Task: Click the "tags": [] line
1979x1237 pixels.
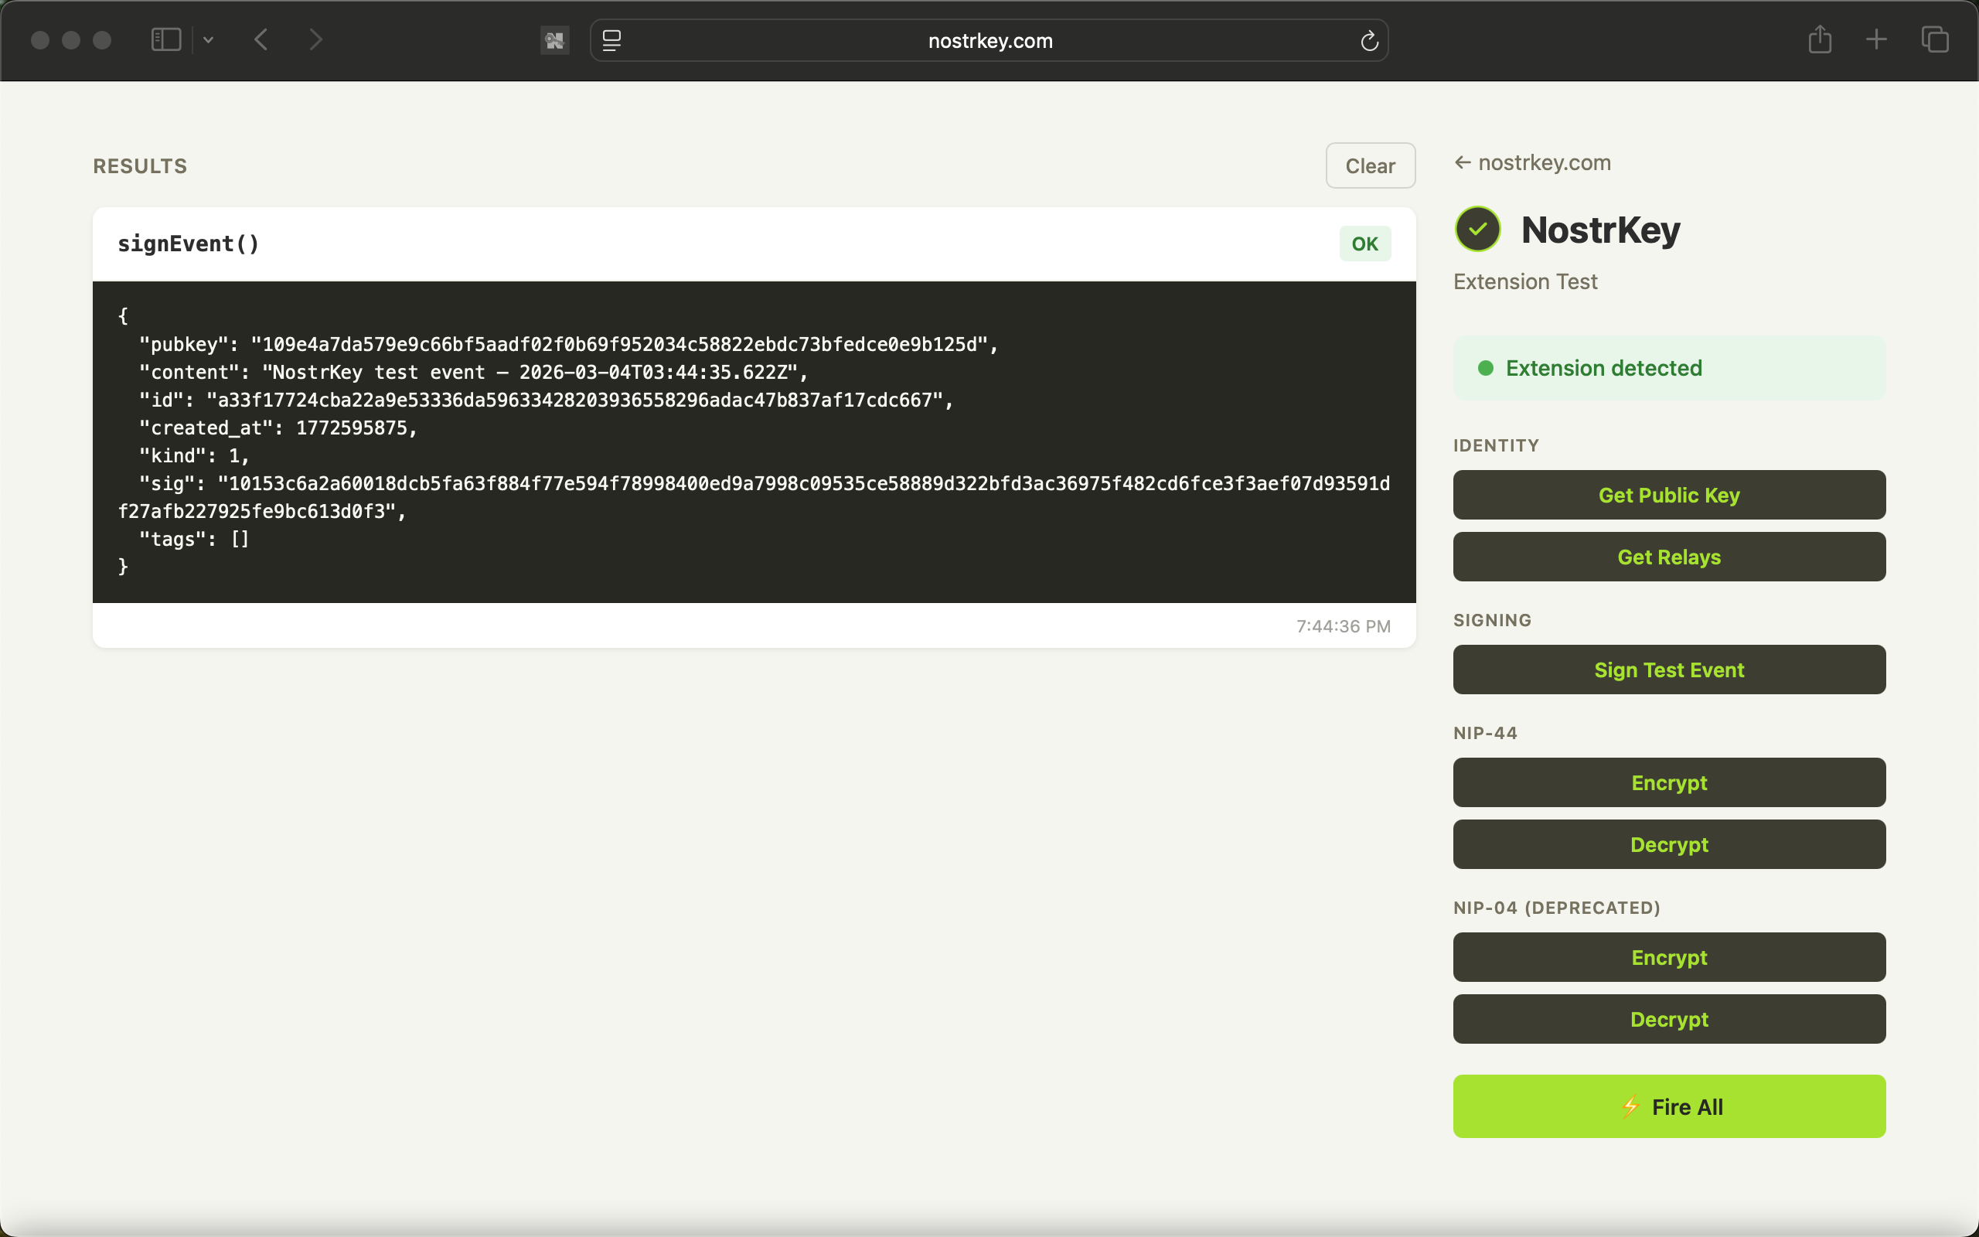Action: (x=194, y=539)
